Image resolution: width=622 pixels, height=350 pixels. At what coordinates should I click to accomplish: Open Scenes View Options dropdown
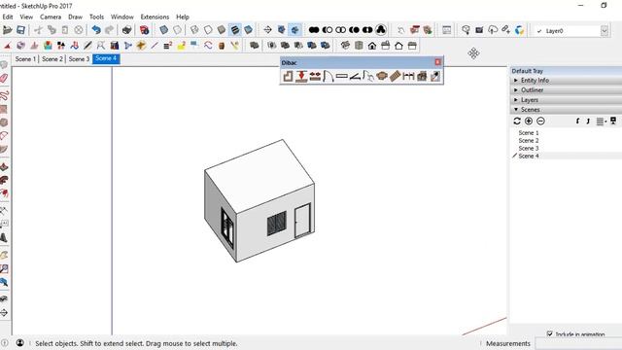click(602, 121)
